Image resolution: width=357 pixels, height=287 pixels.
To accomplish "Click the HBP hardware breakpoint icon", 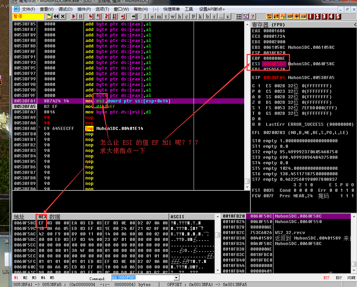I will tap(290, 16).
